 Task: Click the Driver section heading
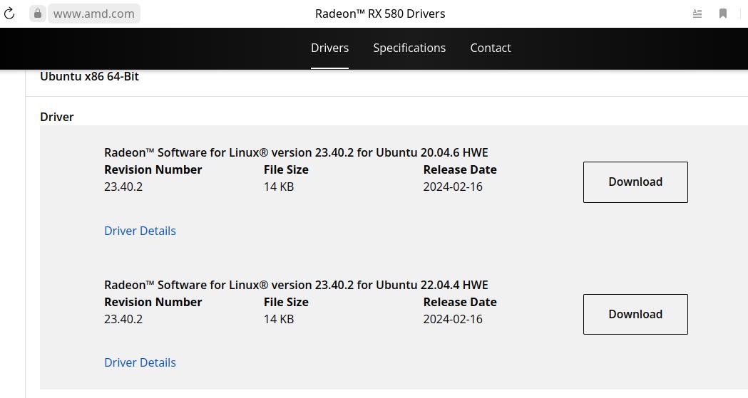[57, 117]
